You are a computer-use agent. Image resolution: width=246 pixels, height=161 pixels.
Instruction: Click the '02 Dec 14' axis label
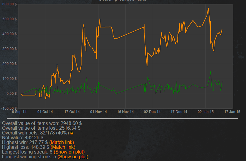pos(152,112)
